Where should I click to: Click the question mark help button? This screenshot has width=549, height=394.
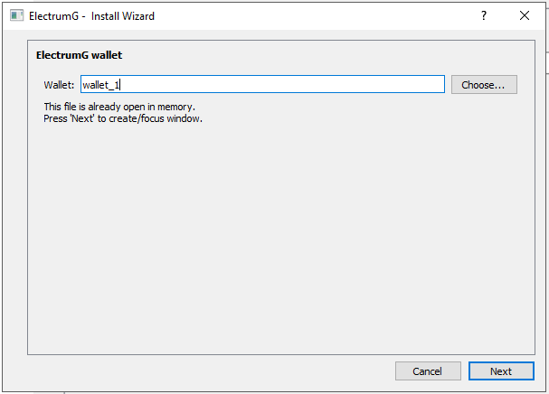click(484, 16)
